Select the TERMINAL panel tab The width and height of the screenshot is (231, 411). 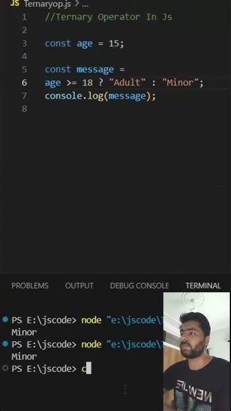203,285
